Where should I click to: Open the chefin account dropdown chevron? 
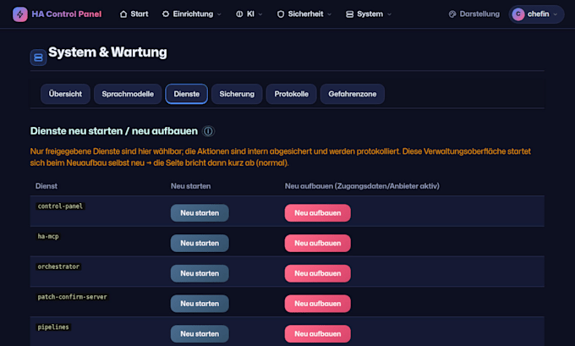click(556, 14)
